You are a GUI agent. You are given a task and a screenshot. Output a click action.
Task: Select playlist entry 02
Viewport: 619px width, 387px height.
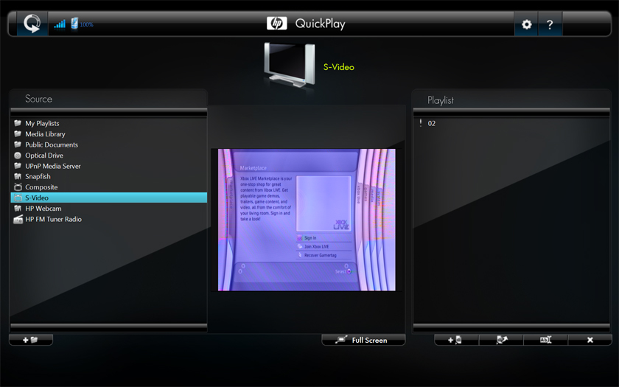(511, 123)
